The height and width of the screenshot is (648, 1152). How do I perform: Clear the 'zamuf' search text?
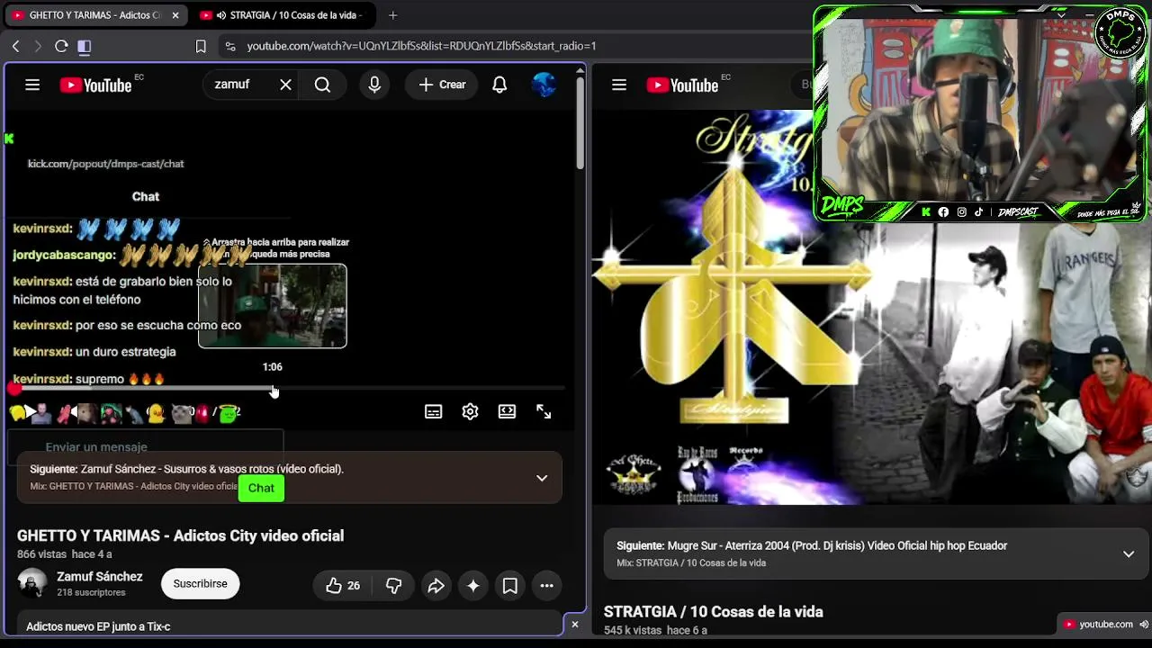tap(285, 85)
